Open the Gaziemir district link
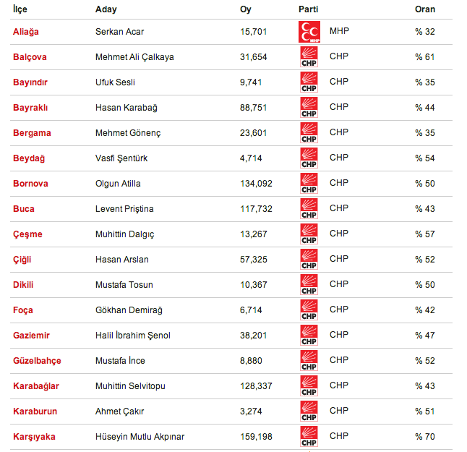Image resolution: width=467 pixels, height=452 pixels. click(x=32, y=336)
